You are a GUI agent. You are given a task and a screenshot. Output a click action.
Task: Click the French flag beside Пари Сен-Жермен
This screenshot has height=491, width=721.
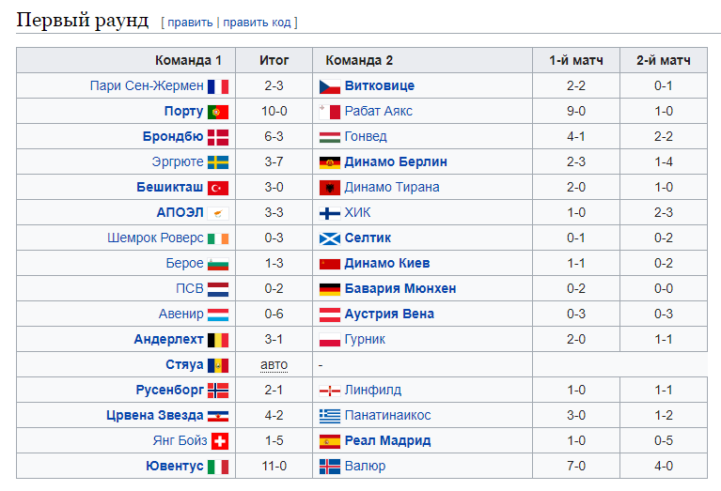(218, 86)
